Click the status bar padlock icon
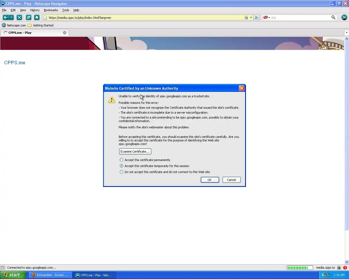 [339, 268]
